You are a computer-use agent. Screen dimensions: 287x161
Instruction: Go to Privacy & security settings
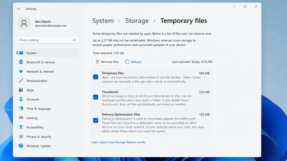[39, 137]
